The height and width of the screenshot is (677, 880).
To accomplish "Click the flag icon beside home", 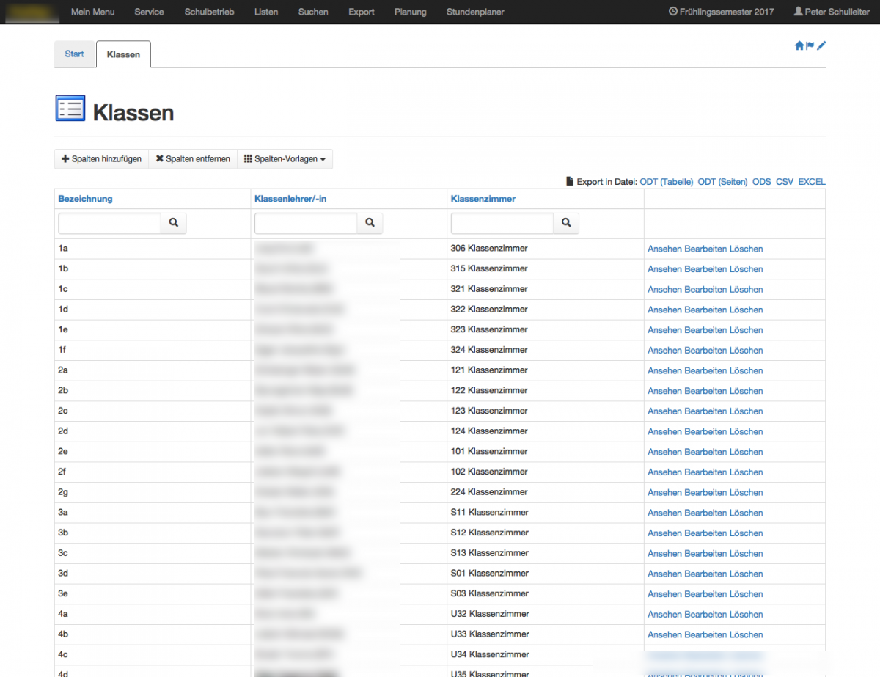I will 810,45.
